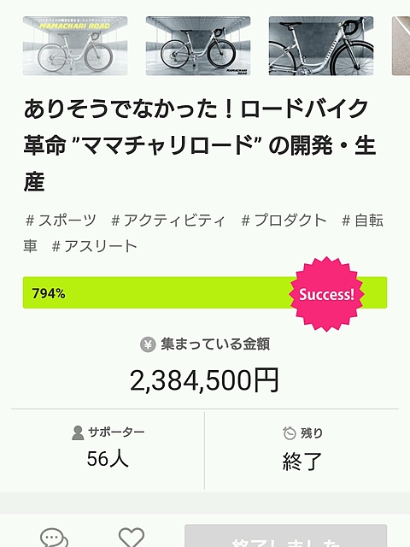410x547 pixels.
Task: Click the remaining-time clock icon
Action: tap(289, 433)
